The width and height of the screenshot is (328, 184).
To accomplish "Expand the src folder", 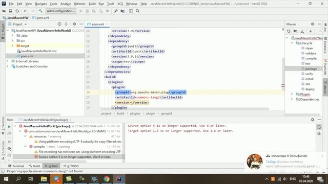I will [12, 41].
